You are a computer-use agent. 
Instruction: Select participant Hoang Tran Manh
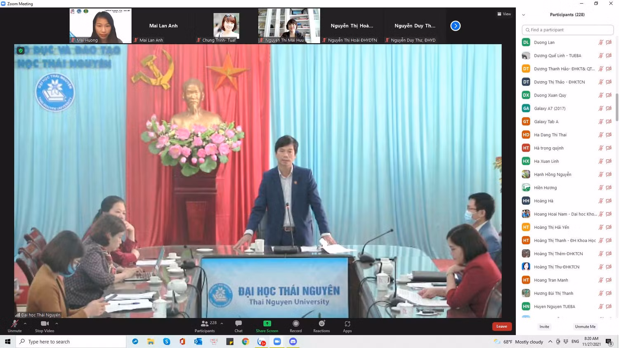pyautogui.click(x=567, y=280)
